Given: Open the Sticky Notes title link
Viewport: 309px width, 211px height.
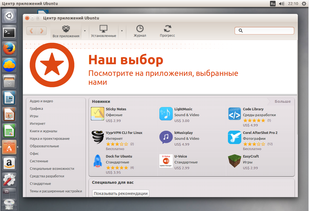Looking at the screenshot, I should 116,109.
